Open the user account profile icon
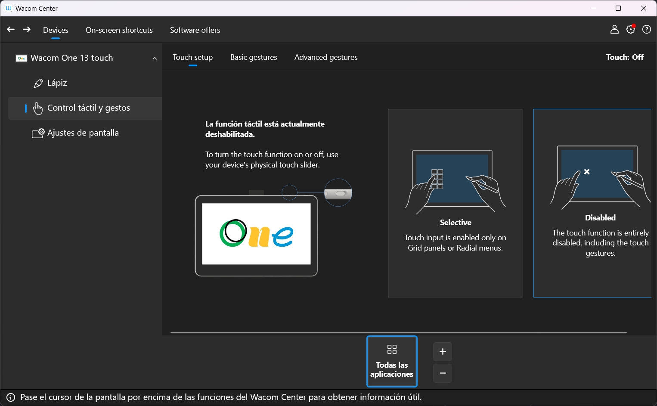Screen dimensions: 657x406 (614, 30)
